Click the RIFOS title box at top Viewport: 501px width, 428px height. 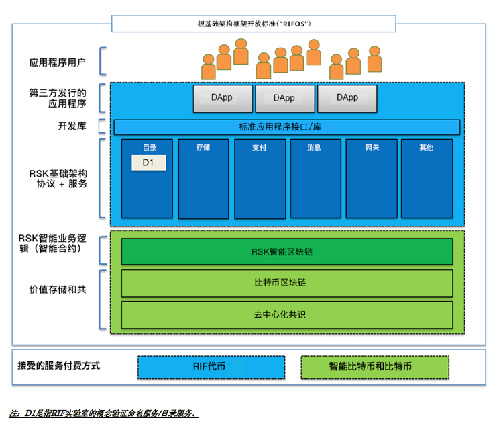tap(254, 24)
